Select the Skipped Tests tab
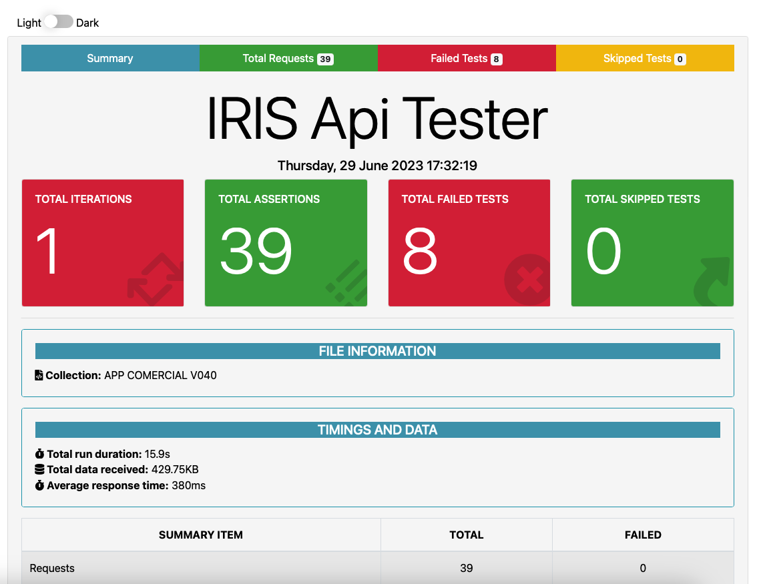761x584 pixels. click(x=644, y=58)
